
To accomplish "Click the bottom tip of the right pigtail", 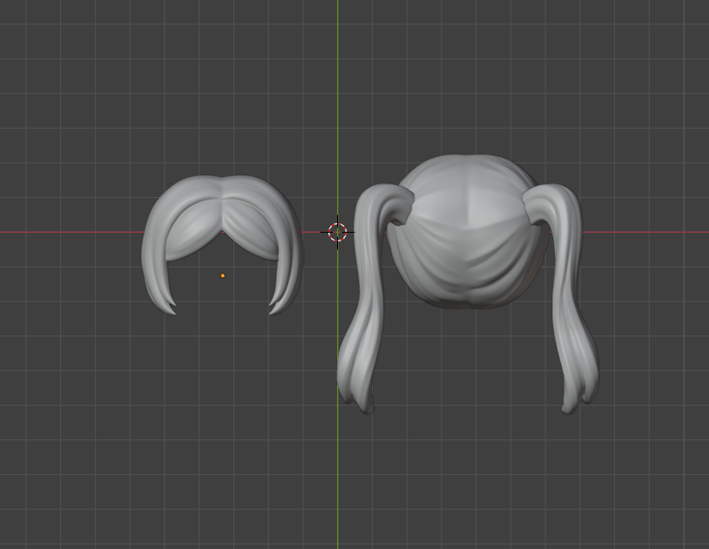I will click(571, 408).
